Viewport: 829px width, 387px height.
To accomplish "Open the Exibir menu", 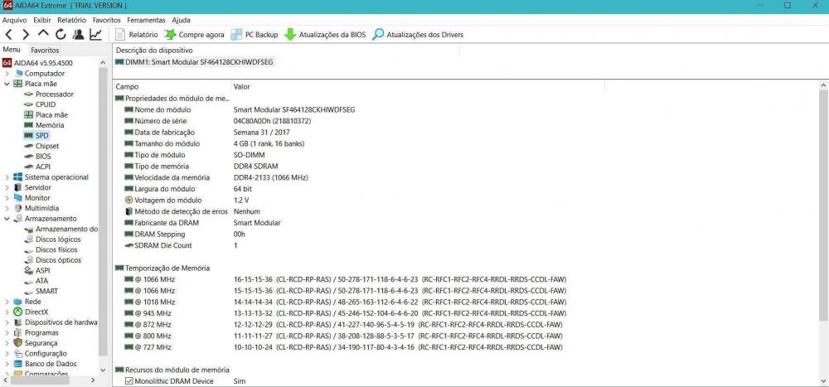I will click(42, 20).
